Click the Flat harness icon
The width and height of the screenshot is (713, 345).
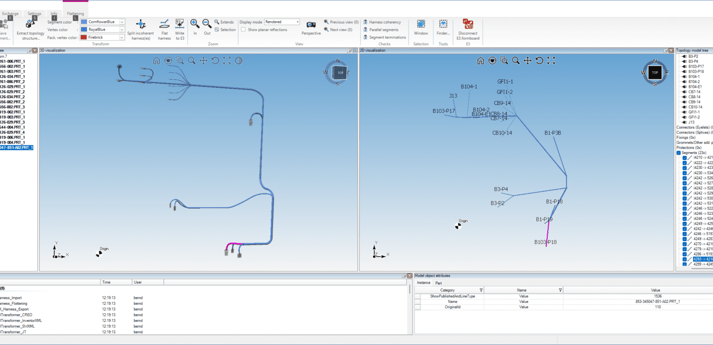click(164, 25)
